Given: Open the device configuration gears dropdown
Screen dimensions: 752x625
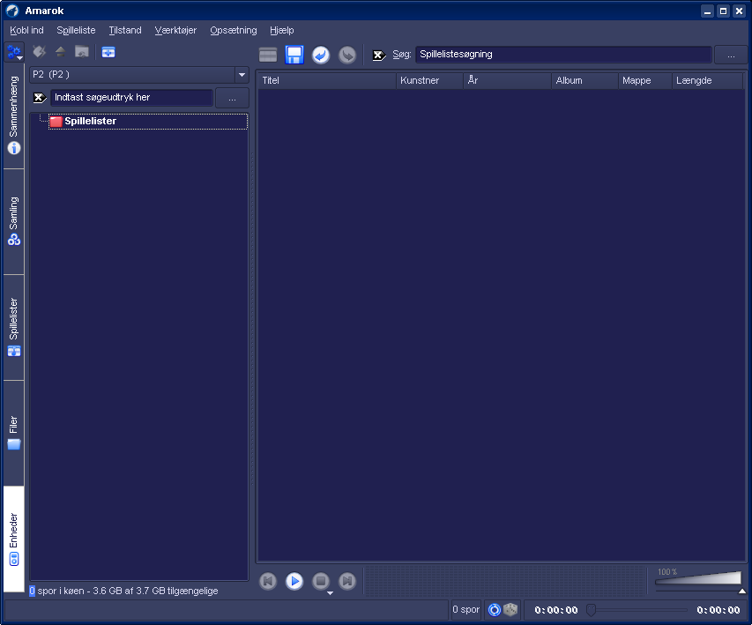Looking at the screenshot, I should click(14, 52).
